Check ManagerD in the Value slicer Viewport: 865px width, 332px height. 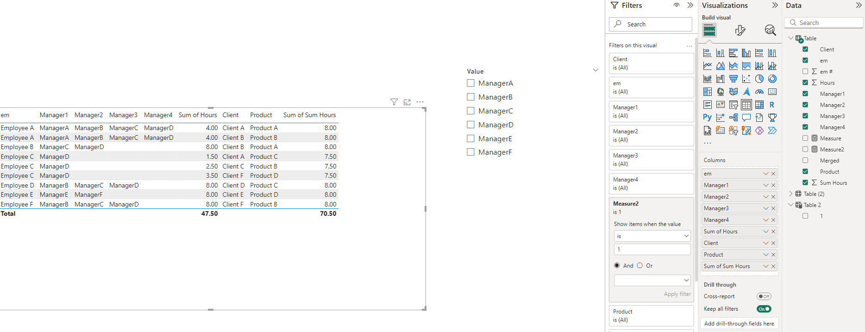pyautogui.click(x=470, y=125)
